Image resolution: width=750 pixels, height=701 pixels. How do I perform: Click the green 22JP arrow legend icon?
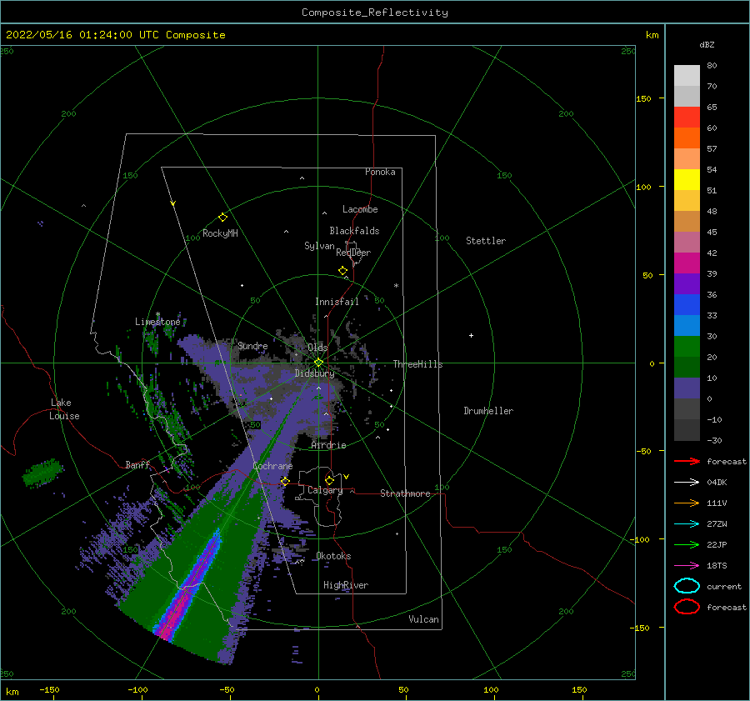(687, 544)
